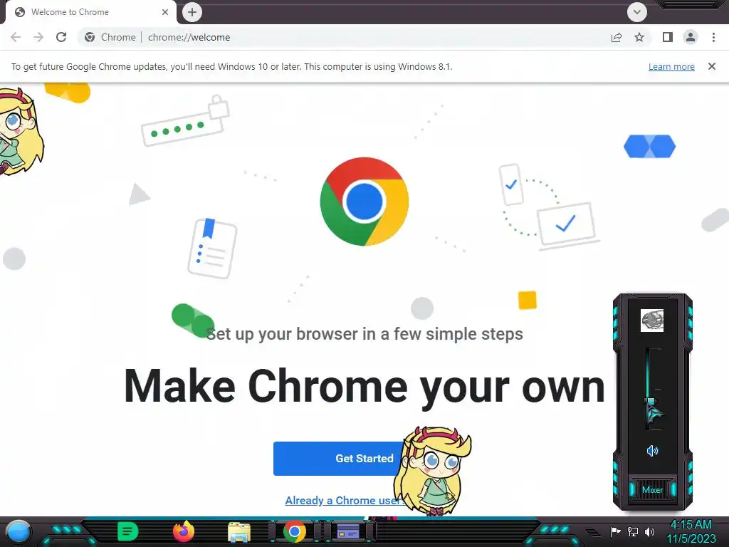
Task: Reload the Chrome welcome page
Action: click(x=61, y=37)
